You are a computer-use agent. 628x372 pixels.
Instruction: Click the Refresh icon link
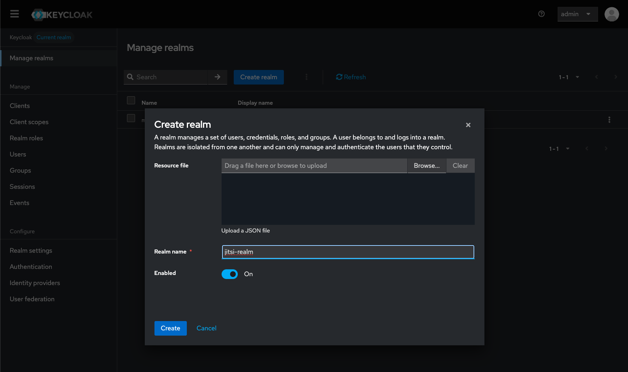pyautogui.click(x=351, y=77)
